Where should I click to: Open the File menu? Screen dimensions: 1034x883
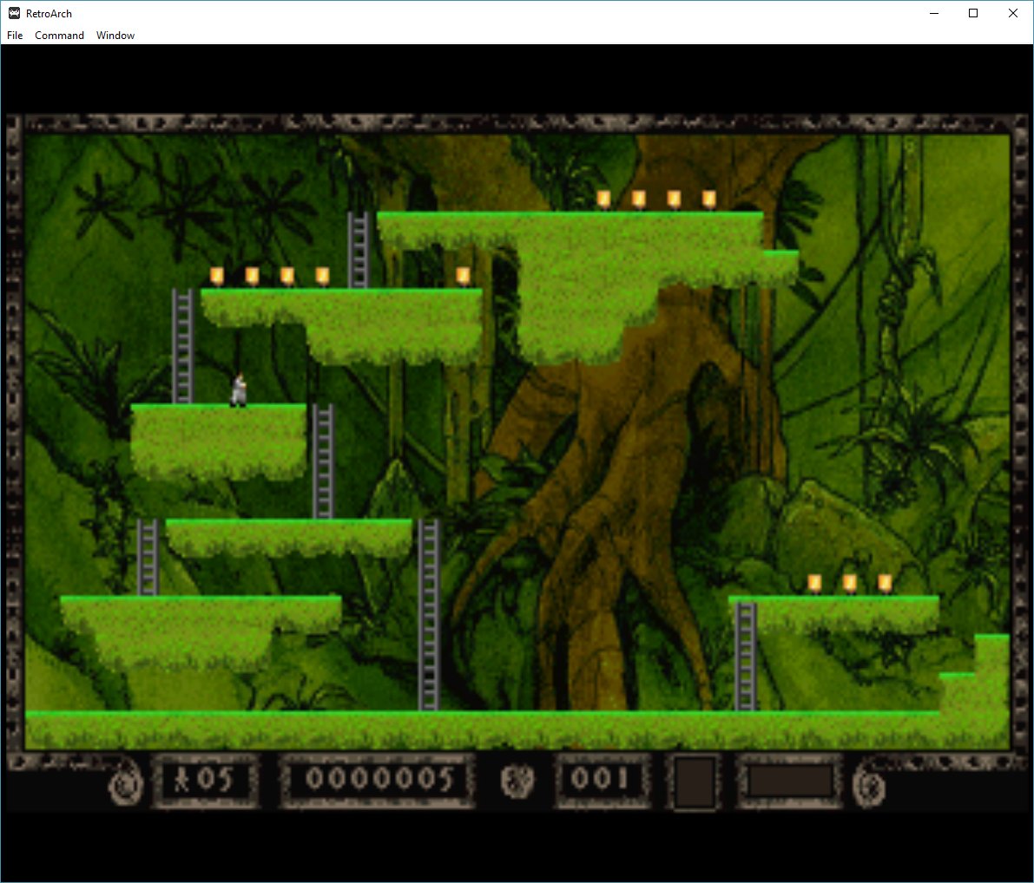tap(15, 36)
